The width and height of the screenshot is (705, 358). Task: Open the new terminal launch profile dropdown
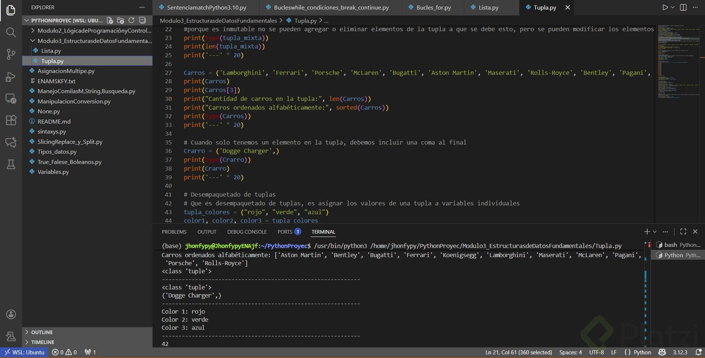tap(655, 232)
